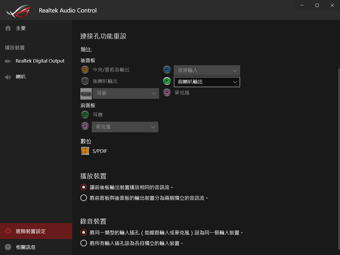Image resolution: width=340 pixels, height=255 pixels.
Task: Expand the 耳麥 dropdown
Action: [x=126, y=93]
